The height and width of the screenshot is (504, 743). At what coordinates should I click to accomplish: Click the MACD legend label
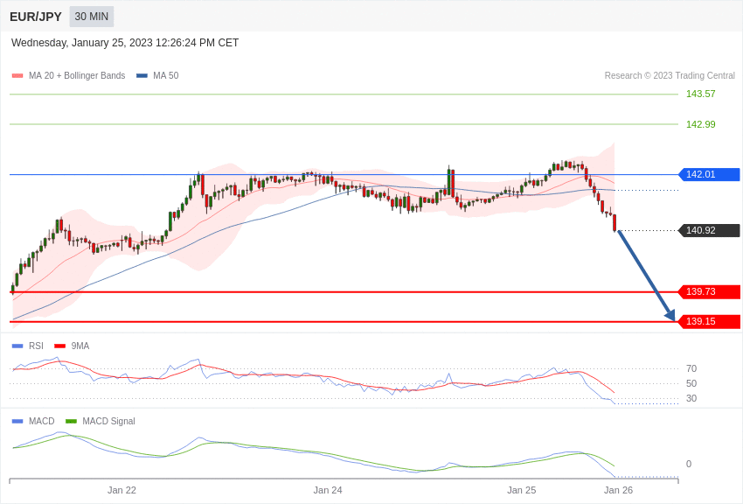[x=42, y=421]
